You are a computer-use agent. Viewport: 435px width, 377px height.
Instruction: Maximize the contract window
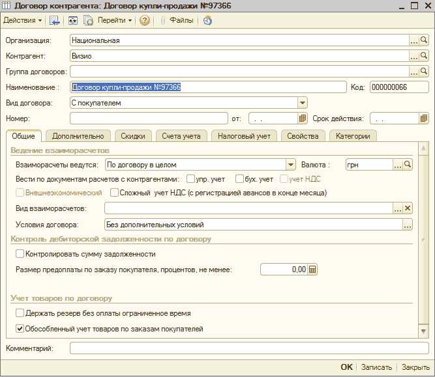414,6
